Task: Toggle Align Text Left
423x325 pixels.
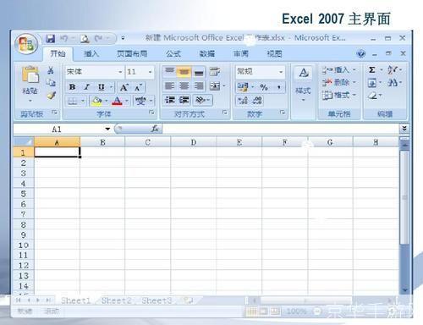Action: 169,85
